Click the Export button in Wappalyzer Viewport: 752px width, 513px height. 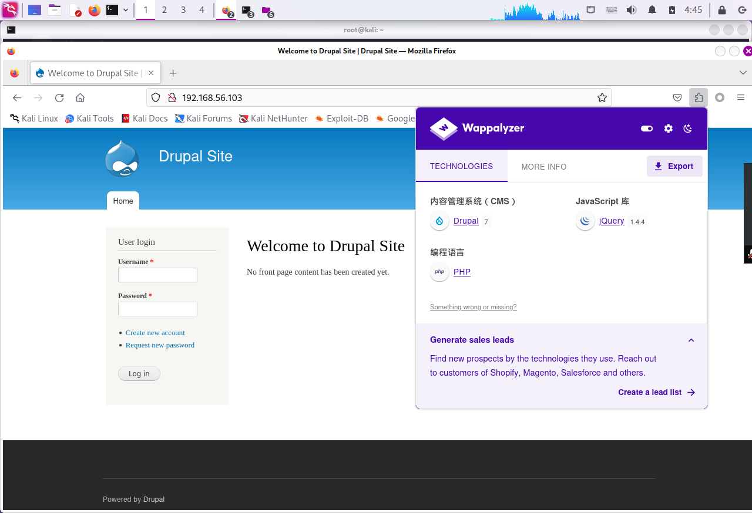[x=674, y=166]
